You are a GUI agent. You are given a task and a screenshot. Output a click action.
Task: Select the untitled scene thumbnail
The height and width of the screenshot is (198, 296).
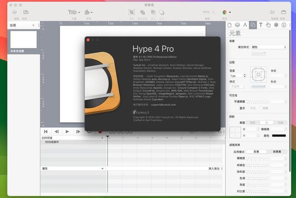click(23, 40)
